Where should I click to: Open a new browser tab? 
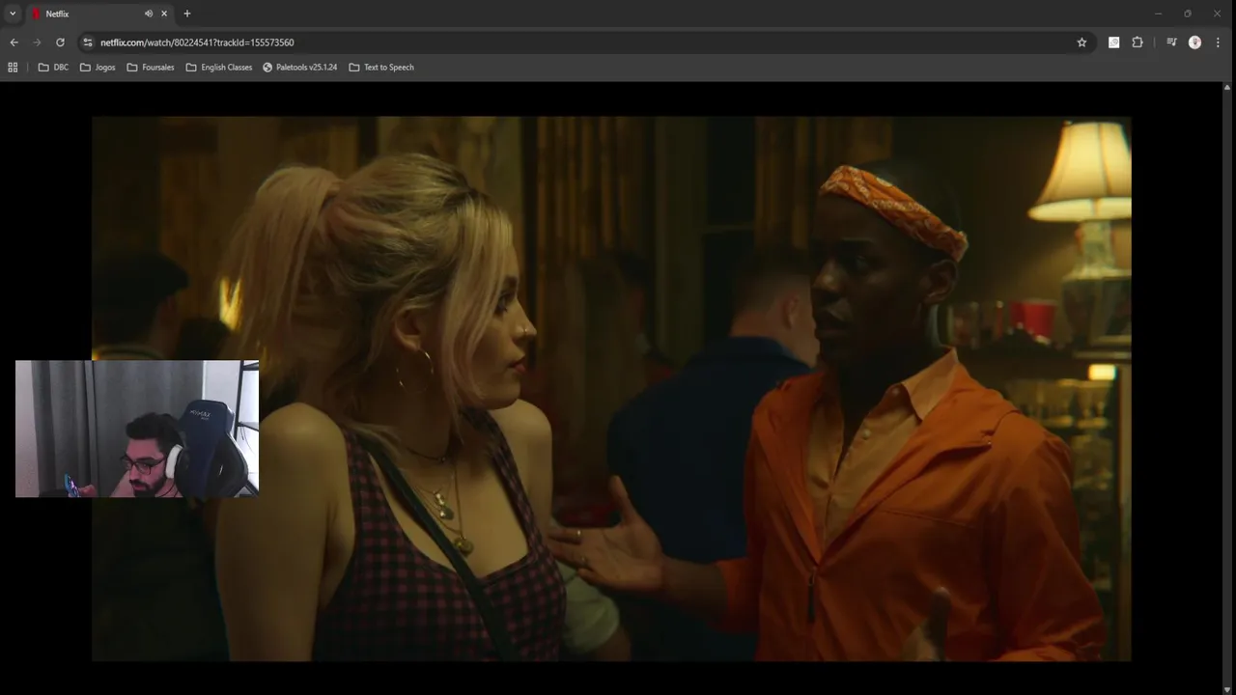point(187,14)
